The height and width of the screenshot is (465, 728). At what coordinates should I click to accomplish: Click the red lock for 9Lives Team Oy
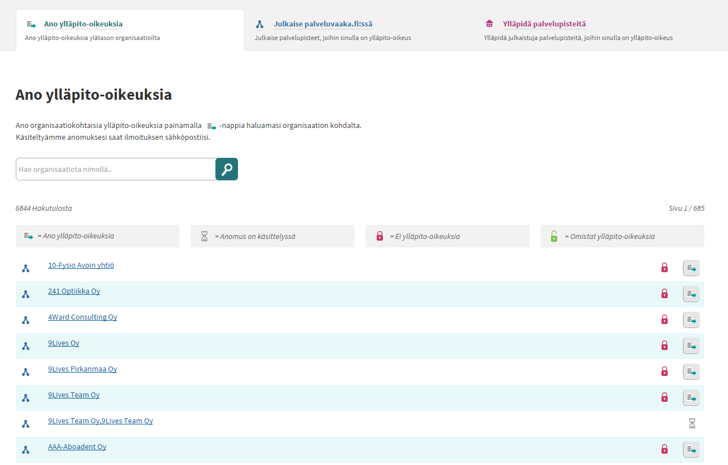pyautogui.click(x=664, y=397)
